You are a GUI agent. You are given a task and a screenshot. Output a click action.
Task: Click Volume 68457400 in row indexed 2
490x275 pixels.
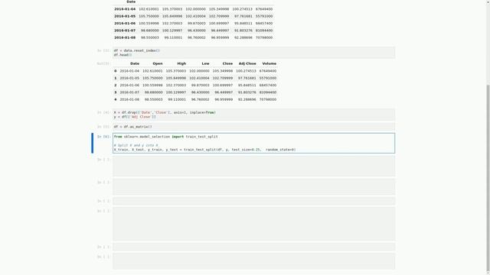(268, 85)
